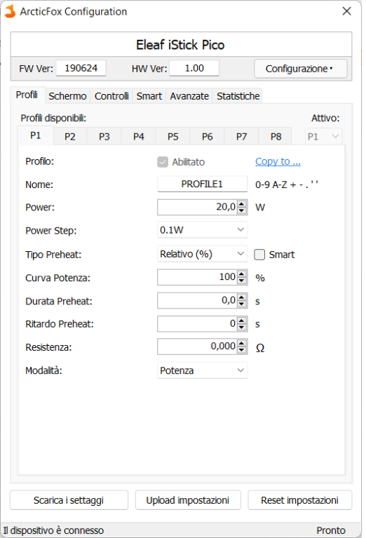Open the Smart tab
Screen dimensions: 366x538
(x=149, y=96)
